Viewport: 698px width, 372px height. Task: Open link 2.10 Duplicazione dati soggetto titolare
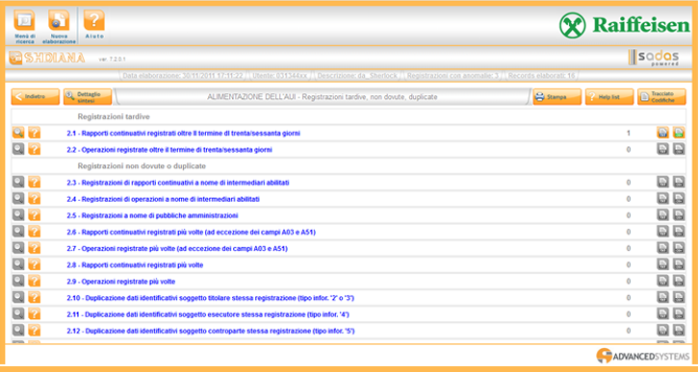(x=211, y=298)
